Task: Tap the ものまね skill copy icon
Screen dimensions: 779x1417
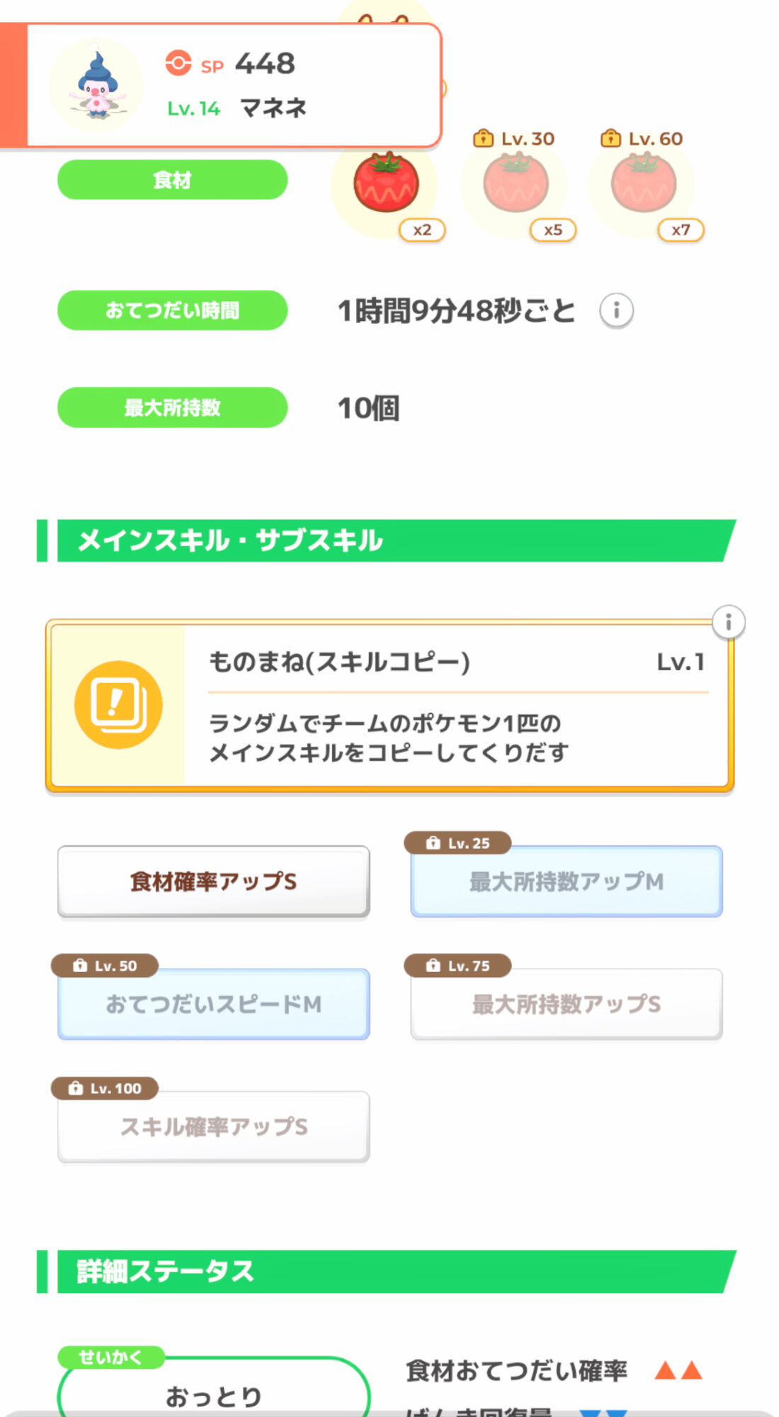Action: (x=118, y=704)
